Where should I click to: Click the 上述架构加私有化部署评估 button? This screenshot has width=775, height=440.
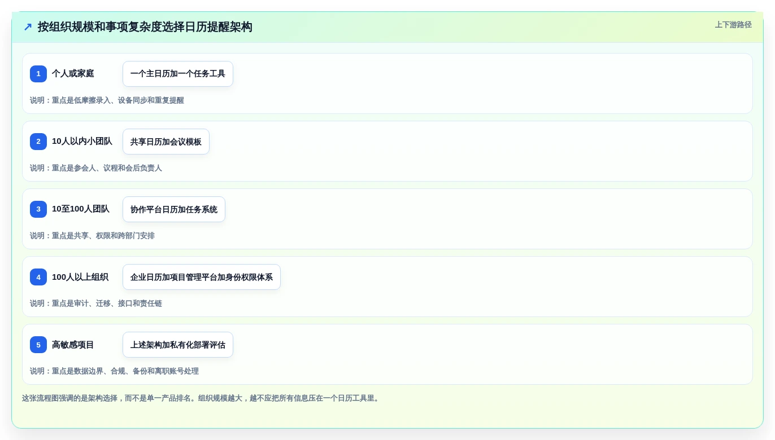178,345
